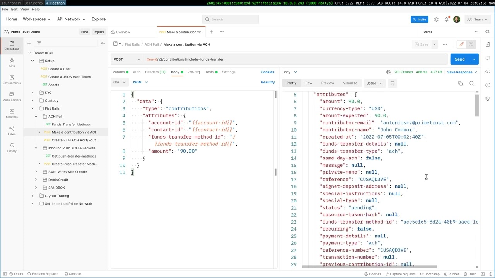Open the raw body type dropdown
This screenshot has height=278, width=495.
pos(119,82)
